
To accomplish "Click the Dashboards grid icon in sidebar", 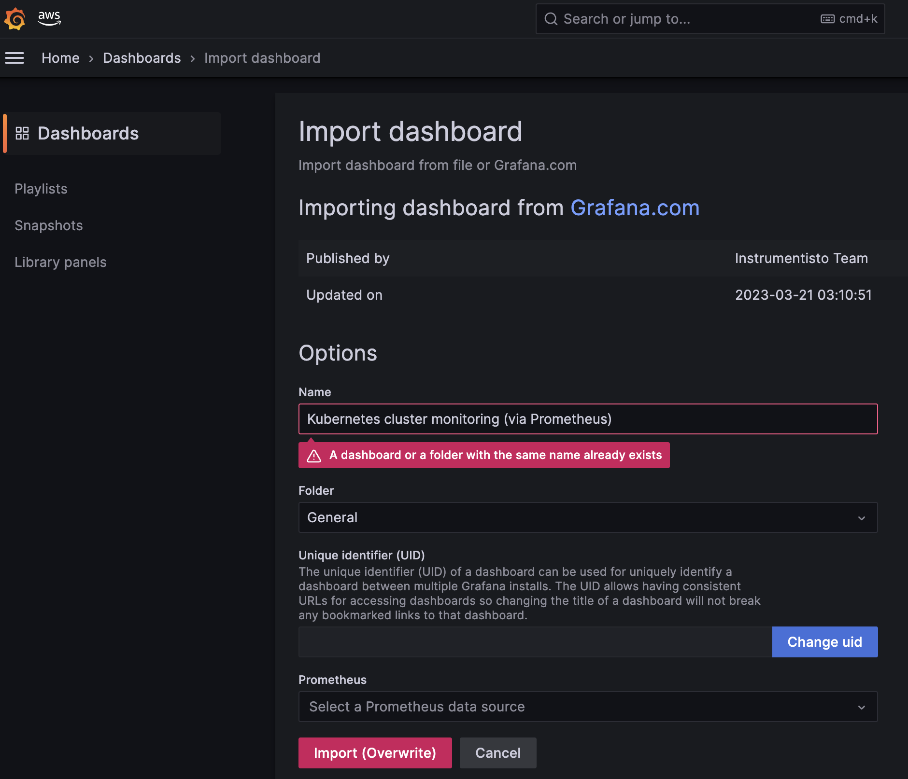I will (22, 133).
